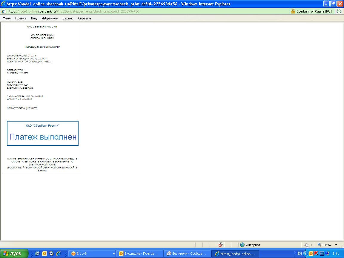The height and width of the screenshot is (258, 344).
Task: Click the Internet Explorer logo in title bar
Action: 3,4
